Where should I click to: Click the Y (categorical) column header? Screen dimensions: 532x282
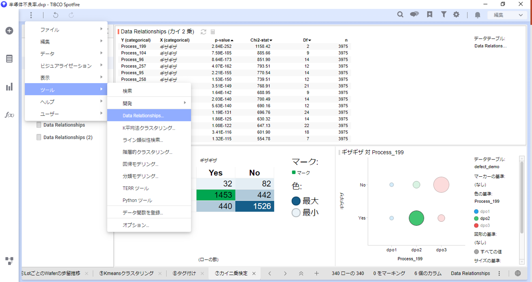136,40
